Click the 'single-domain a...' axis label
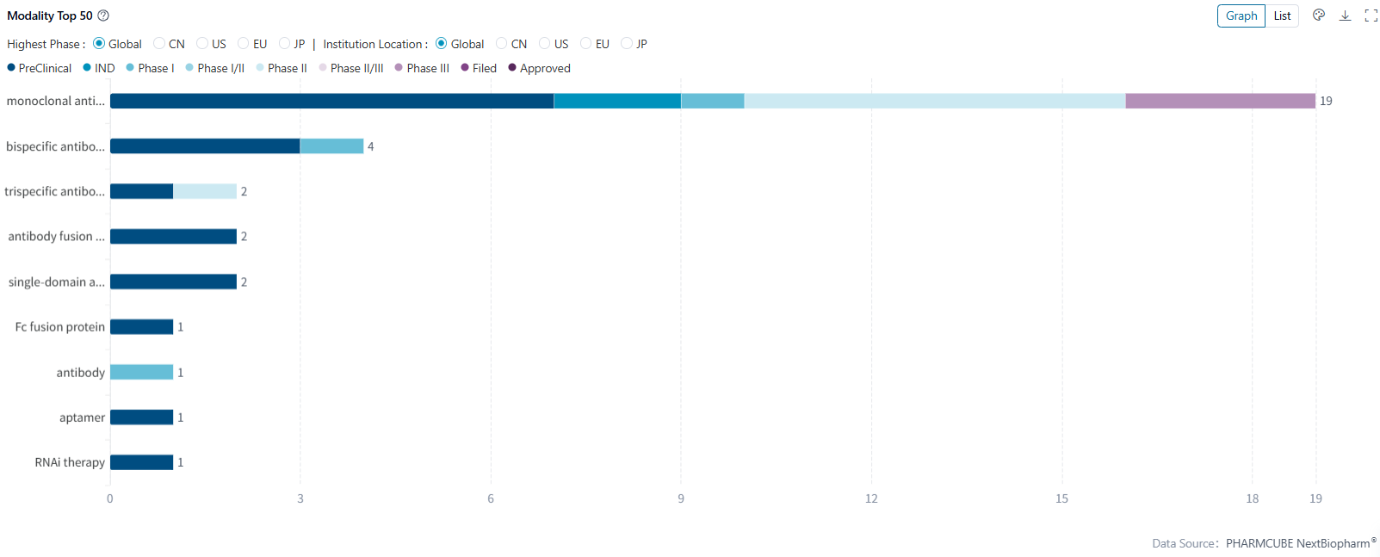1380x557 pixels. (x=57, y=282)
